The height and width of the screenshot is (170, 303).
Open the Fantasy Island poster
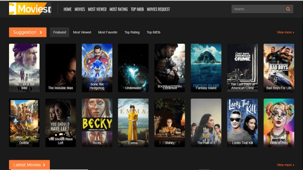pyautogui.click(x=206, y=68)
